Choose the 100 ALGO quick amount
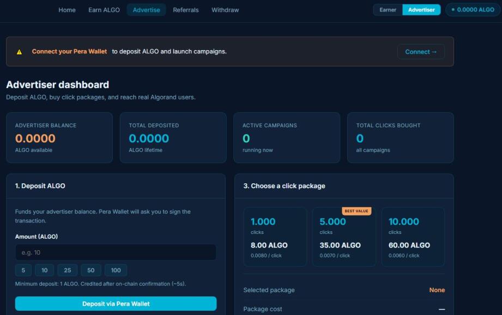Image resolution: width=502 pixels, height=315 pixels. click(x=116, y=270)
